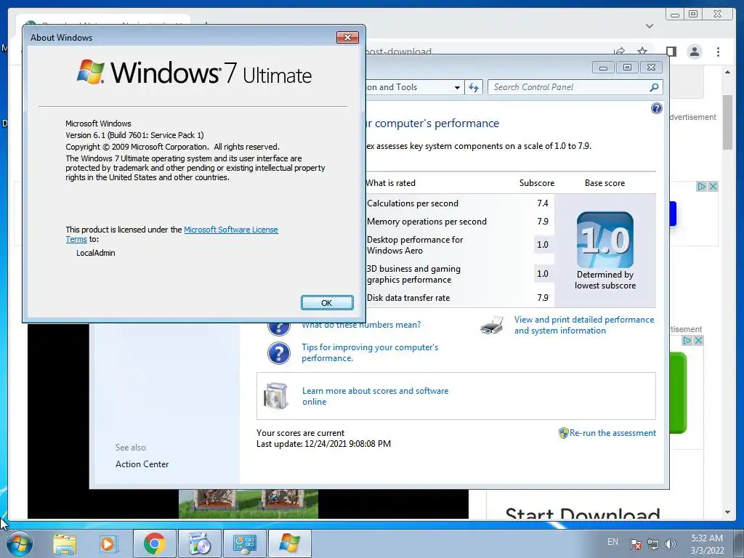The width and height of the screenshot is (744, 558).
Task: Open Tips for improving your computer's performance
Action: (370, 352)
